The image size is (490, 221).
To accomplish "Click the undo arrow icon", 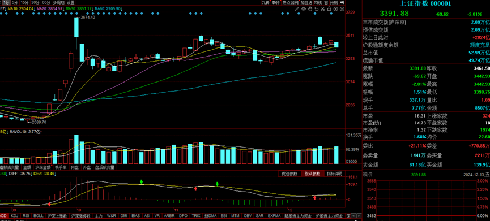I will [x=316, y=8].
